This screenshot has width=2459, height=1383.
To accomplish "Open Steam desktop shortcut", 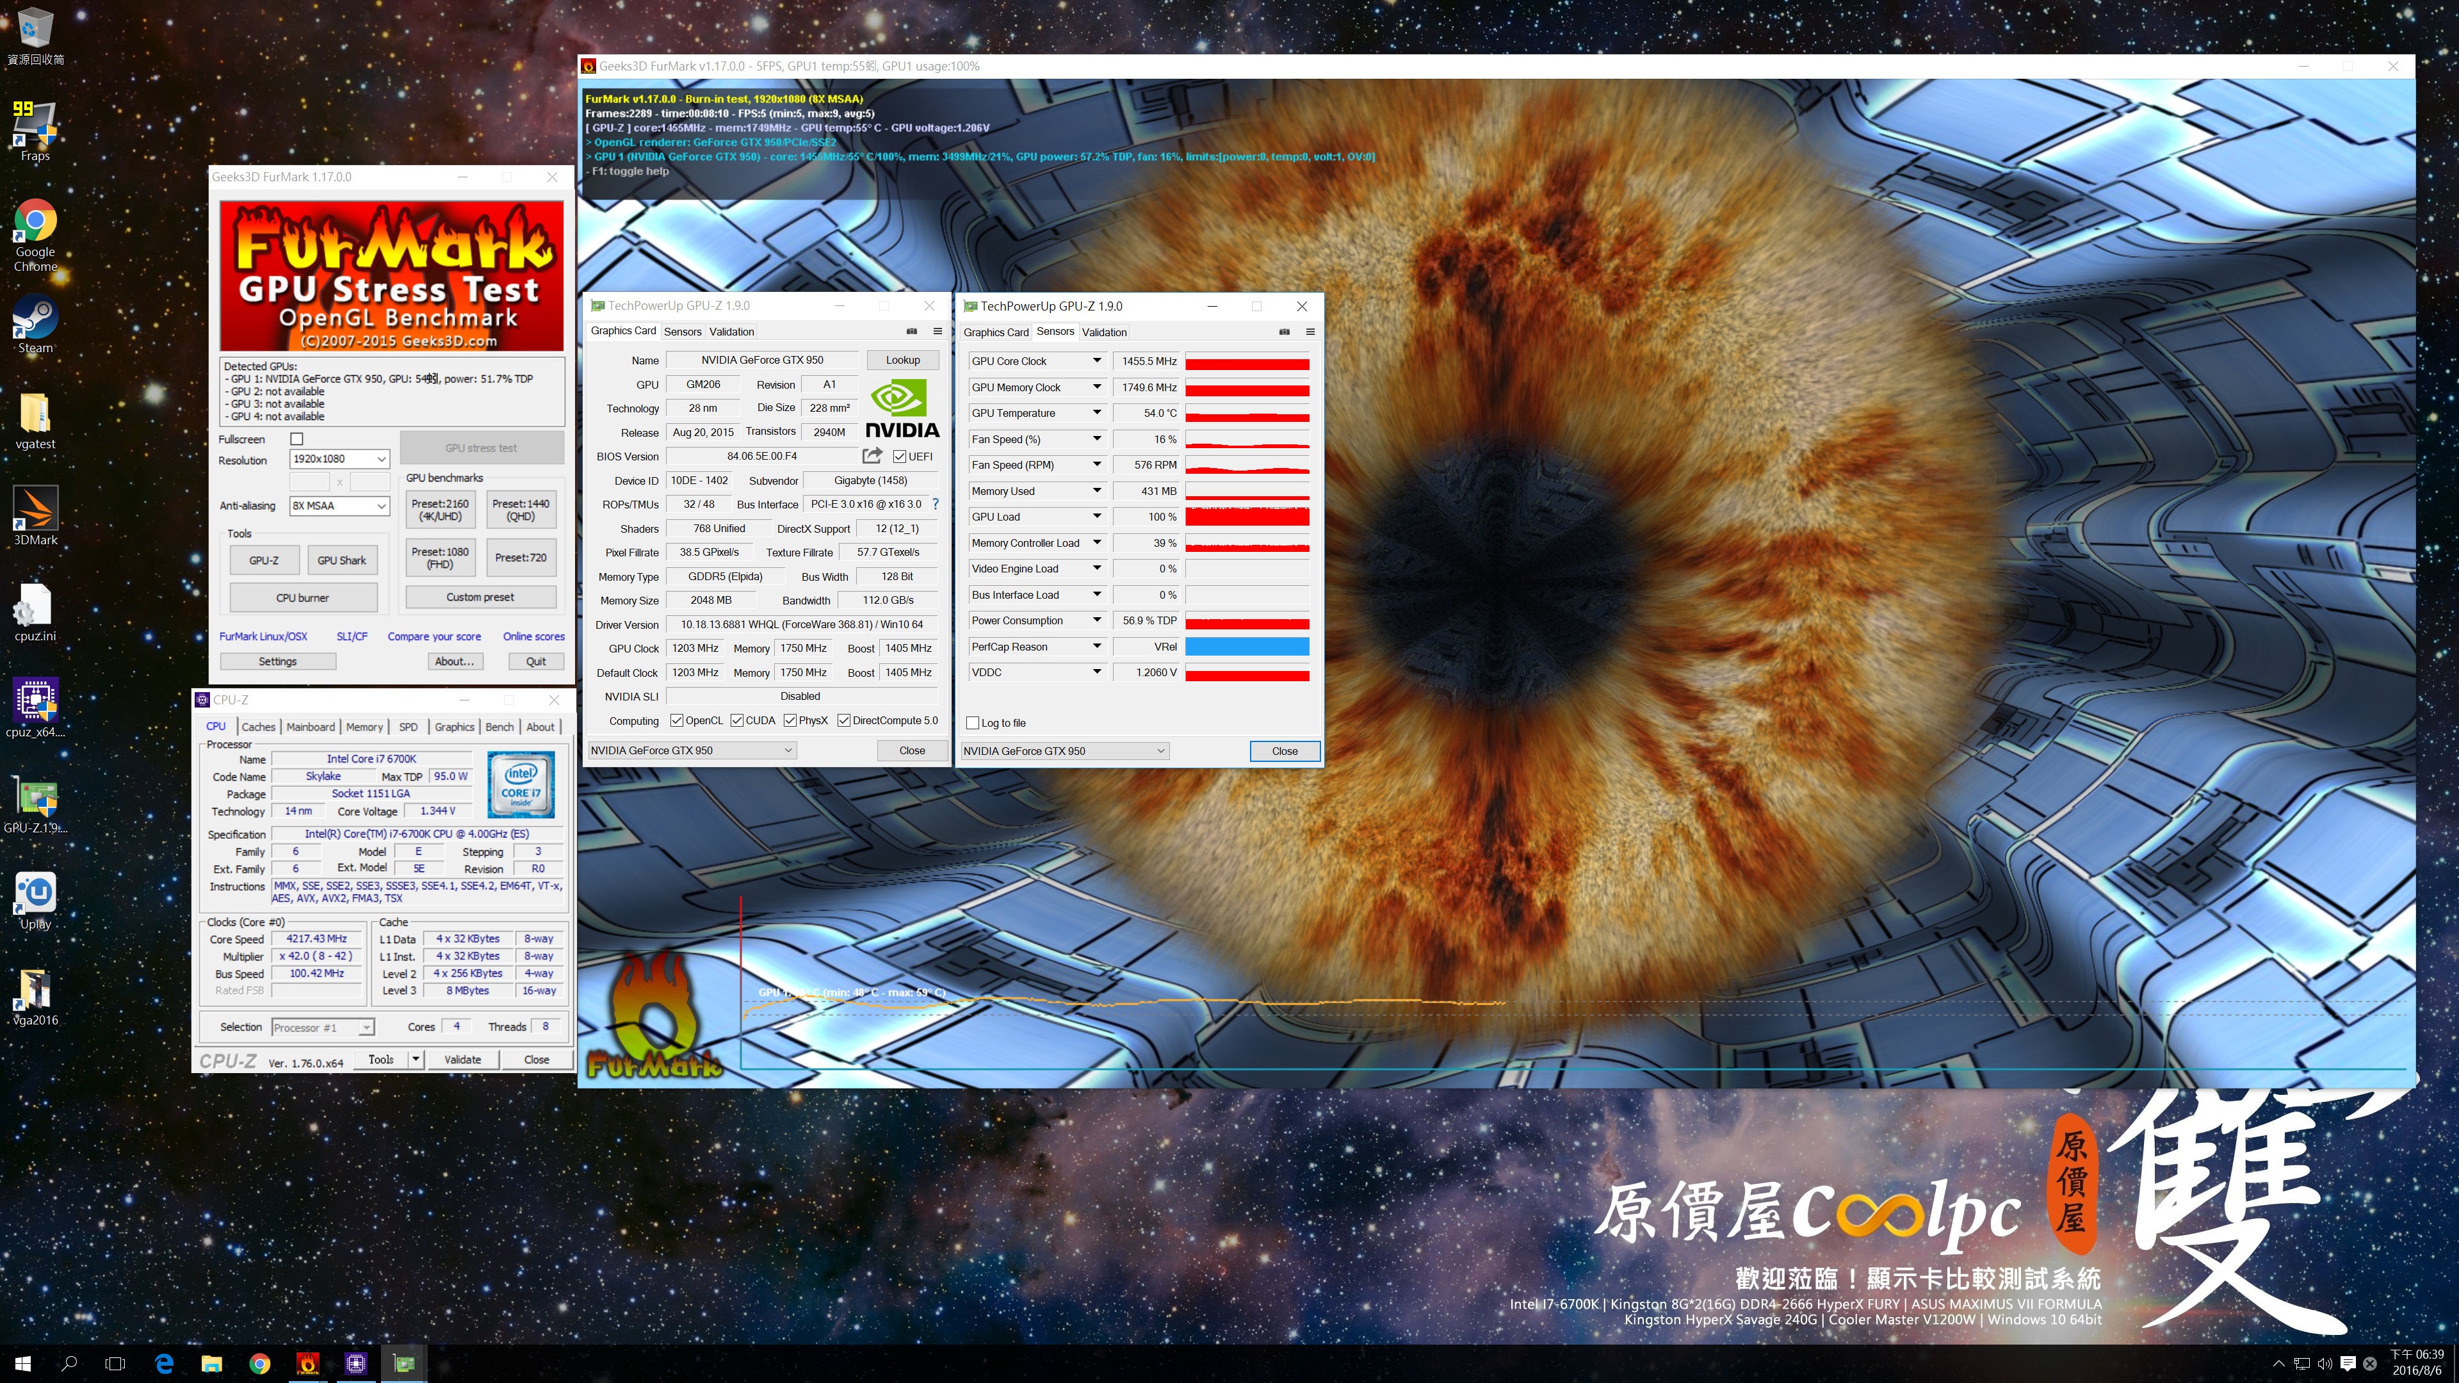I will [x=35, y=325].
